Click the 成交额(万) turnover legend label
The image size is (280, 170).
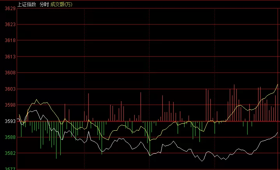click(61, 4)
